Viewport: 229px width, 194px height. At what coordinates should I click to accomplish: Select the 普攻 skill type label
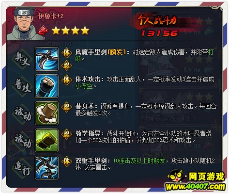[22, 86]
